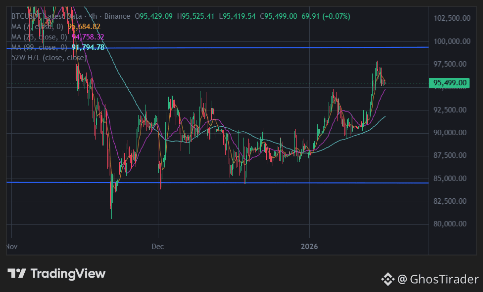The image size is (483, 292).
Task: Click the Nov label on time axis
Action: (12, 247)
